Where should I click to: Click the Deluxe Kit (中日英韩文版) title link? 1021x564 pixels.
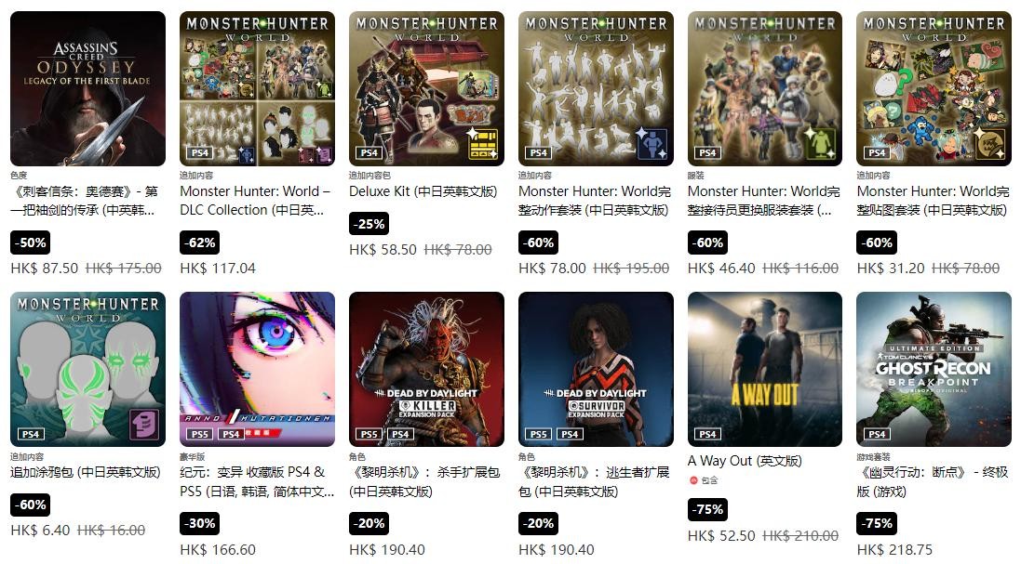point(423,191)
